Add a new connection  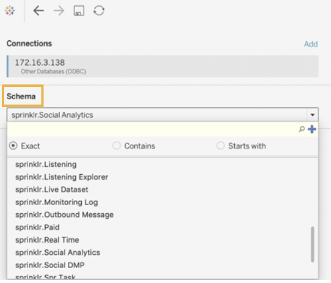(x=311, y=44)
